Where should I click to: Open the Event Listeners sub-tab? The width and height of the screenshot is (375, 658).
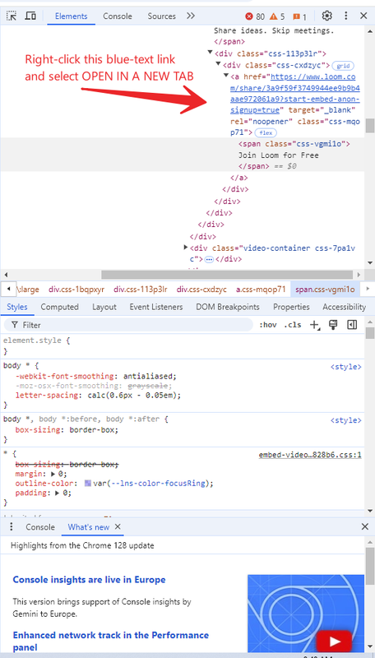[156, 307]
